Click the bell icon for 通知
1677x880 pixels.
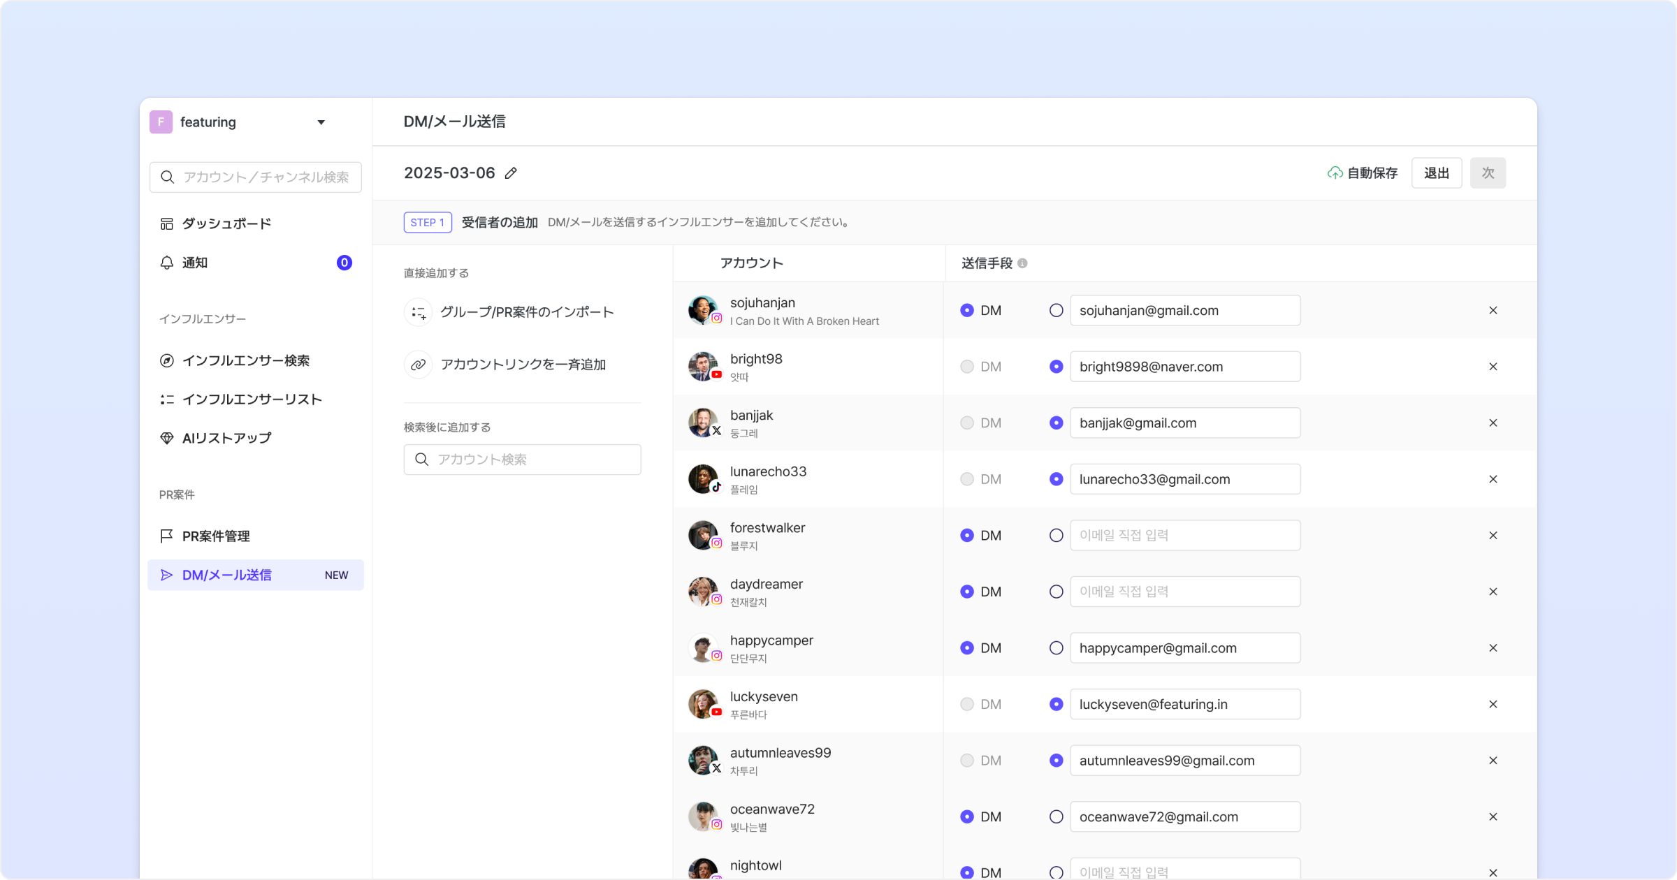point(166,263)
